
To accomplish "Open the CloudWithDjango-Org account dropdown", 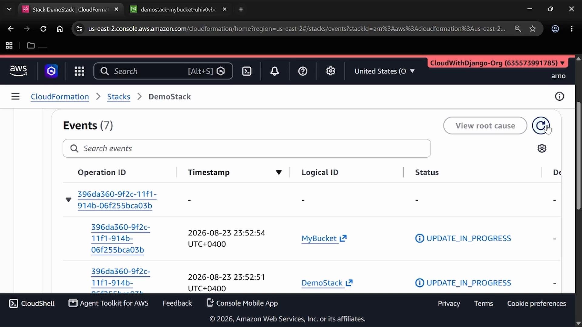I will (x=497, y=63).
